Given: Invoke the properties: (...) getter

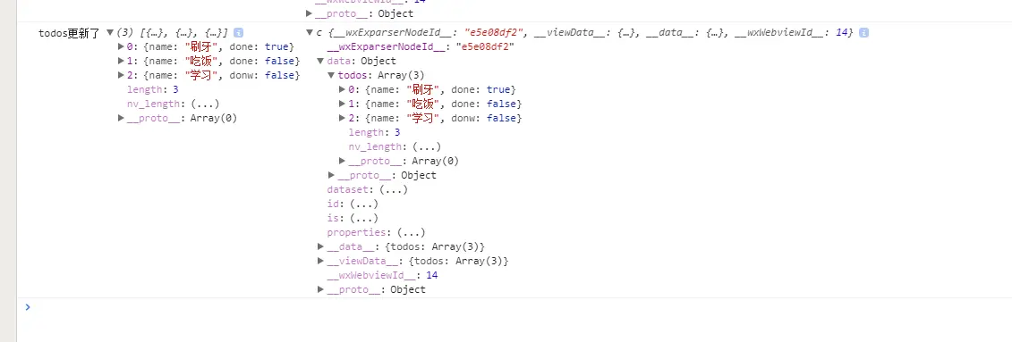Looking at the screenshot, I should 412,232.
